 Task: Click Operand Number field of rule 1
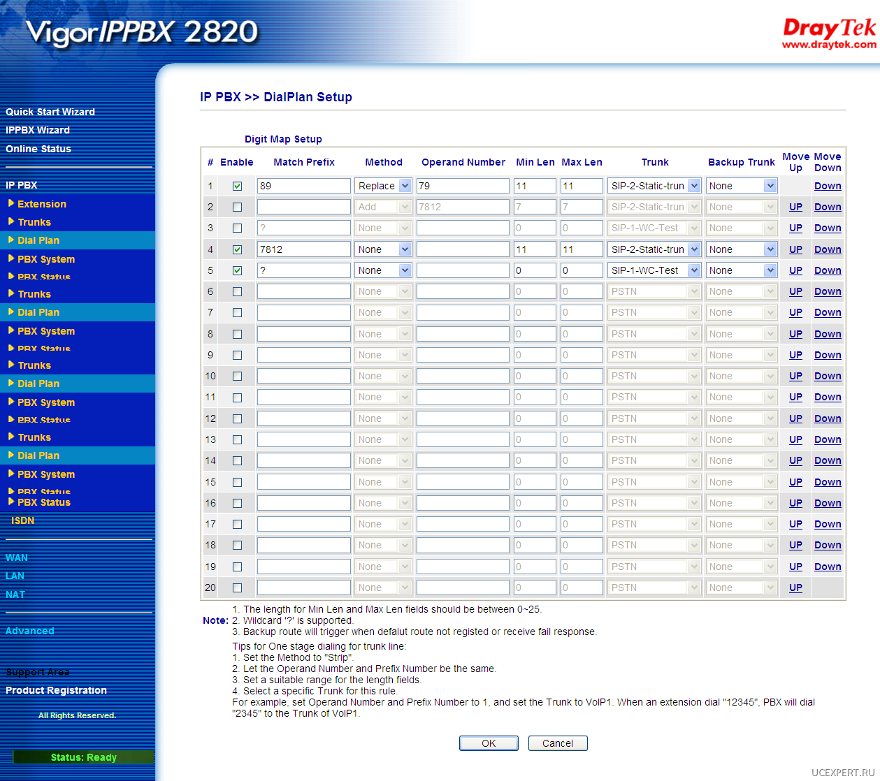pos(463,186)
